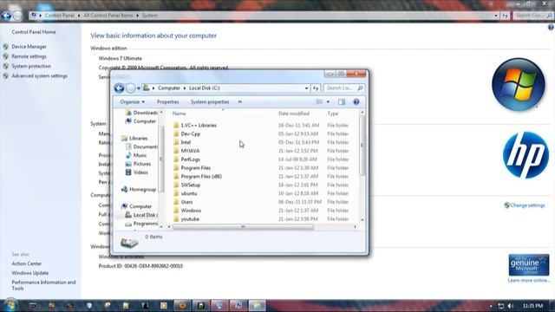Image resolution: width=555 pixels, height=312 pixels.
Task: Go forward in the Explorer window
Action: pos(131,88)
